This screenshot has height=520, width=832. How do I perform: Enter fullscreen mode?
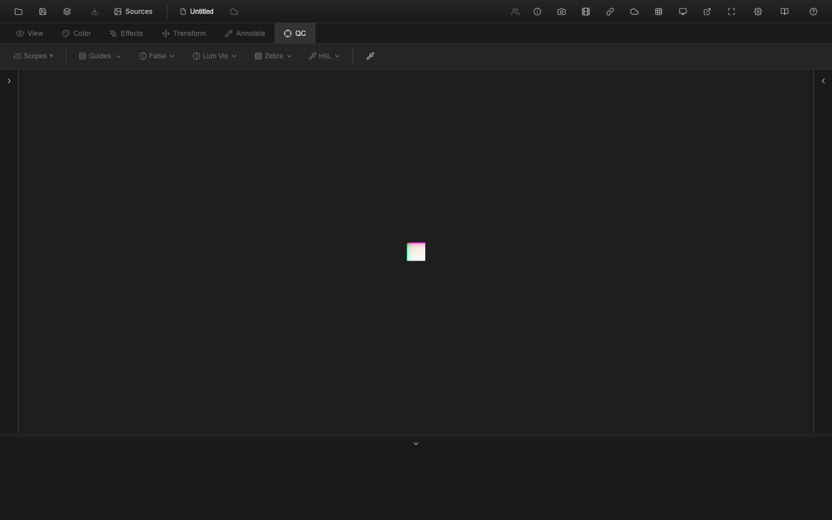click(731, 12)
